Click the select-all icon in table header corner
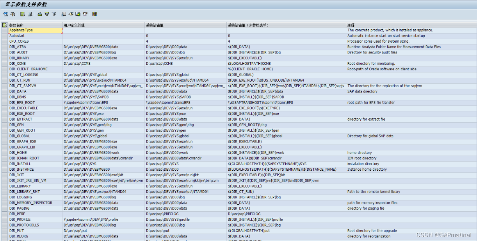477x241 pixels. (x=4, y=25)
